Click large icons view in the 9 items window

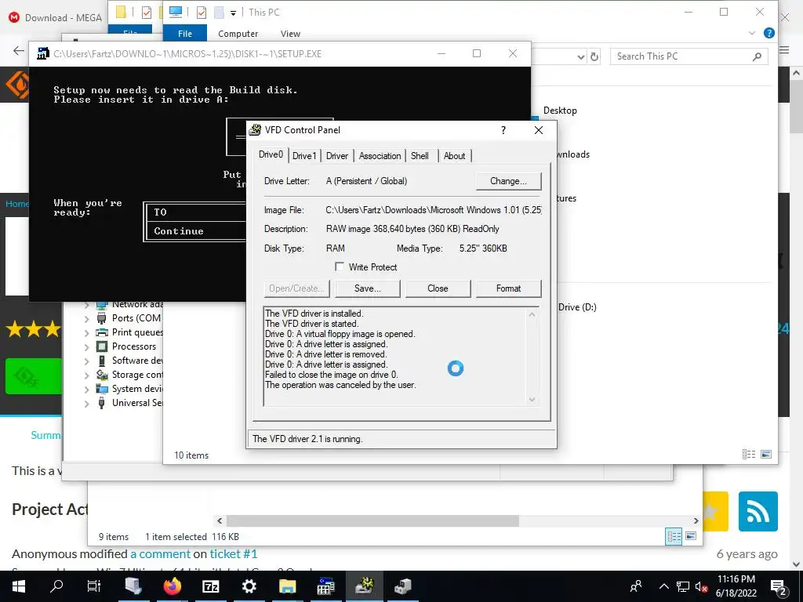(691, 536)
